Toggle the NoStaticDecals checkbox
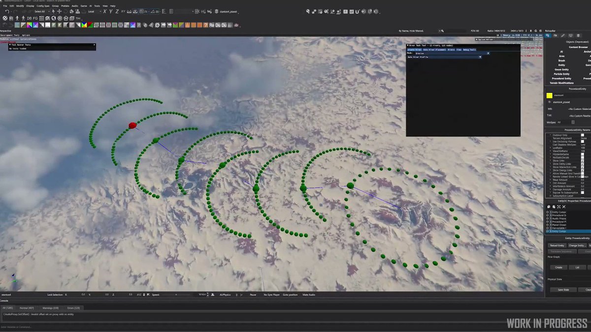 point(583,157)
